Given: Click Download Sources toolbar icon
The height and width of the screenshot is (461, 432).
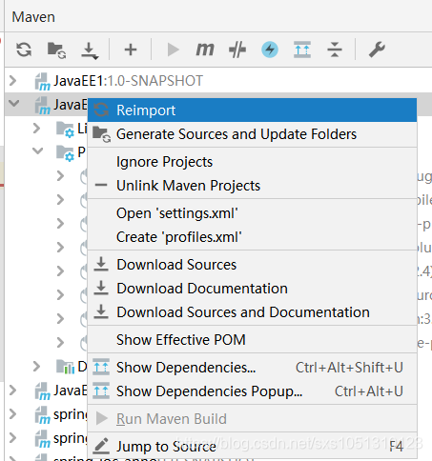Looking at the screenshot, I should 90,50.
